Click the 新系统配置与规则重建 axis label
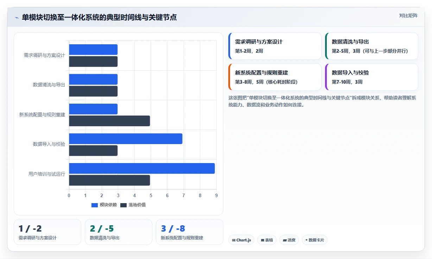Screen dimensions: 432x259 coord(42,115)
